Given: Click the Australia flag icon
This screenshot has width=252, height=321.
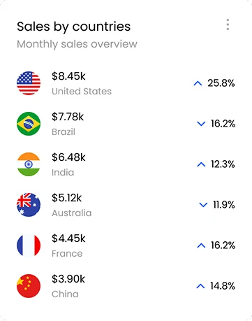Looking at the screenshot, I should (29, 205).
